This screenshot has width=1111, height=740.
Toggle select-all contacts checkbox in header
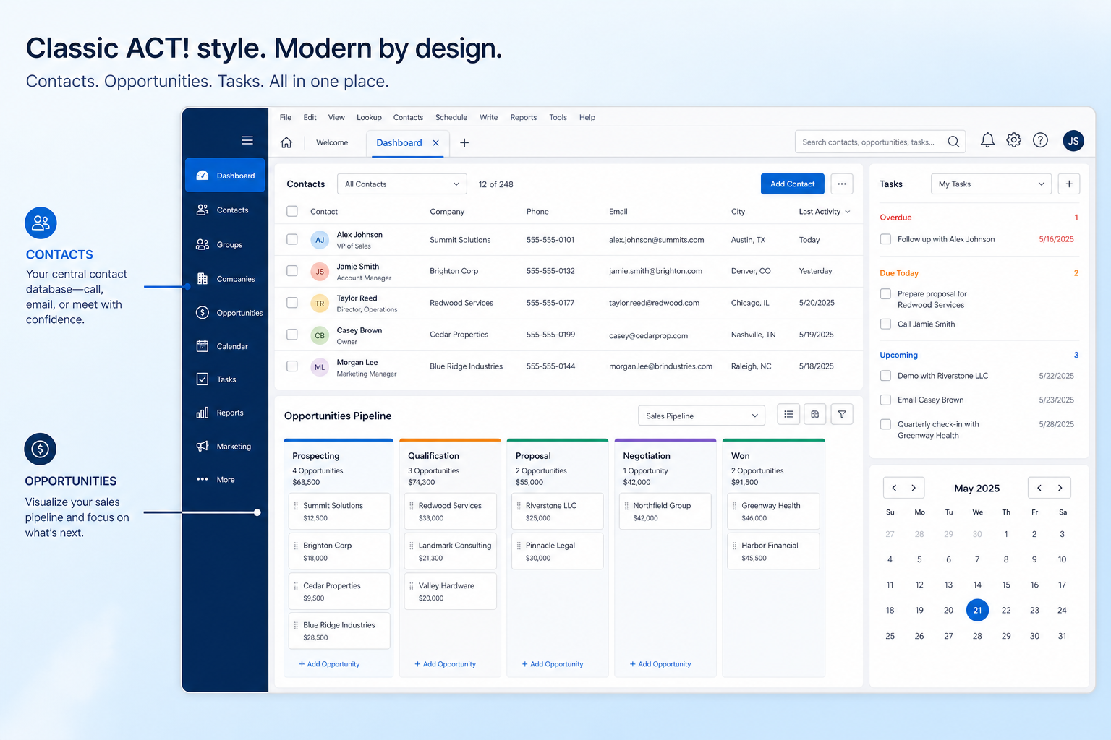click(x=292, y=211)
